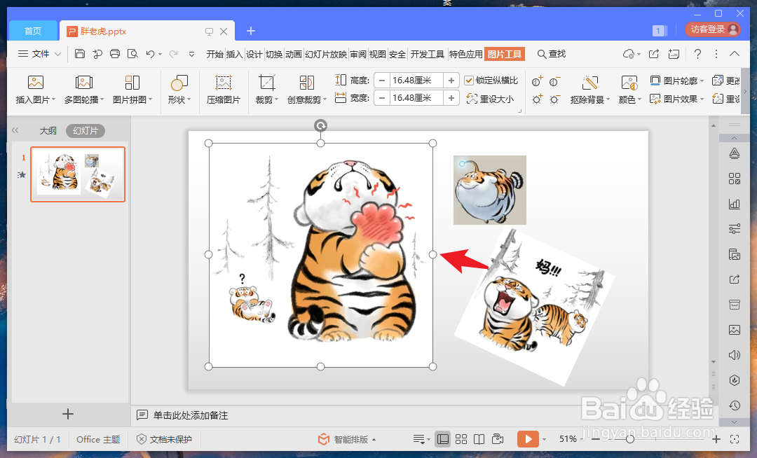
Task: Expand size settings dialog launcher
Action: pos(520,111)
